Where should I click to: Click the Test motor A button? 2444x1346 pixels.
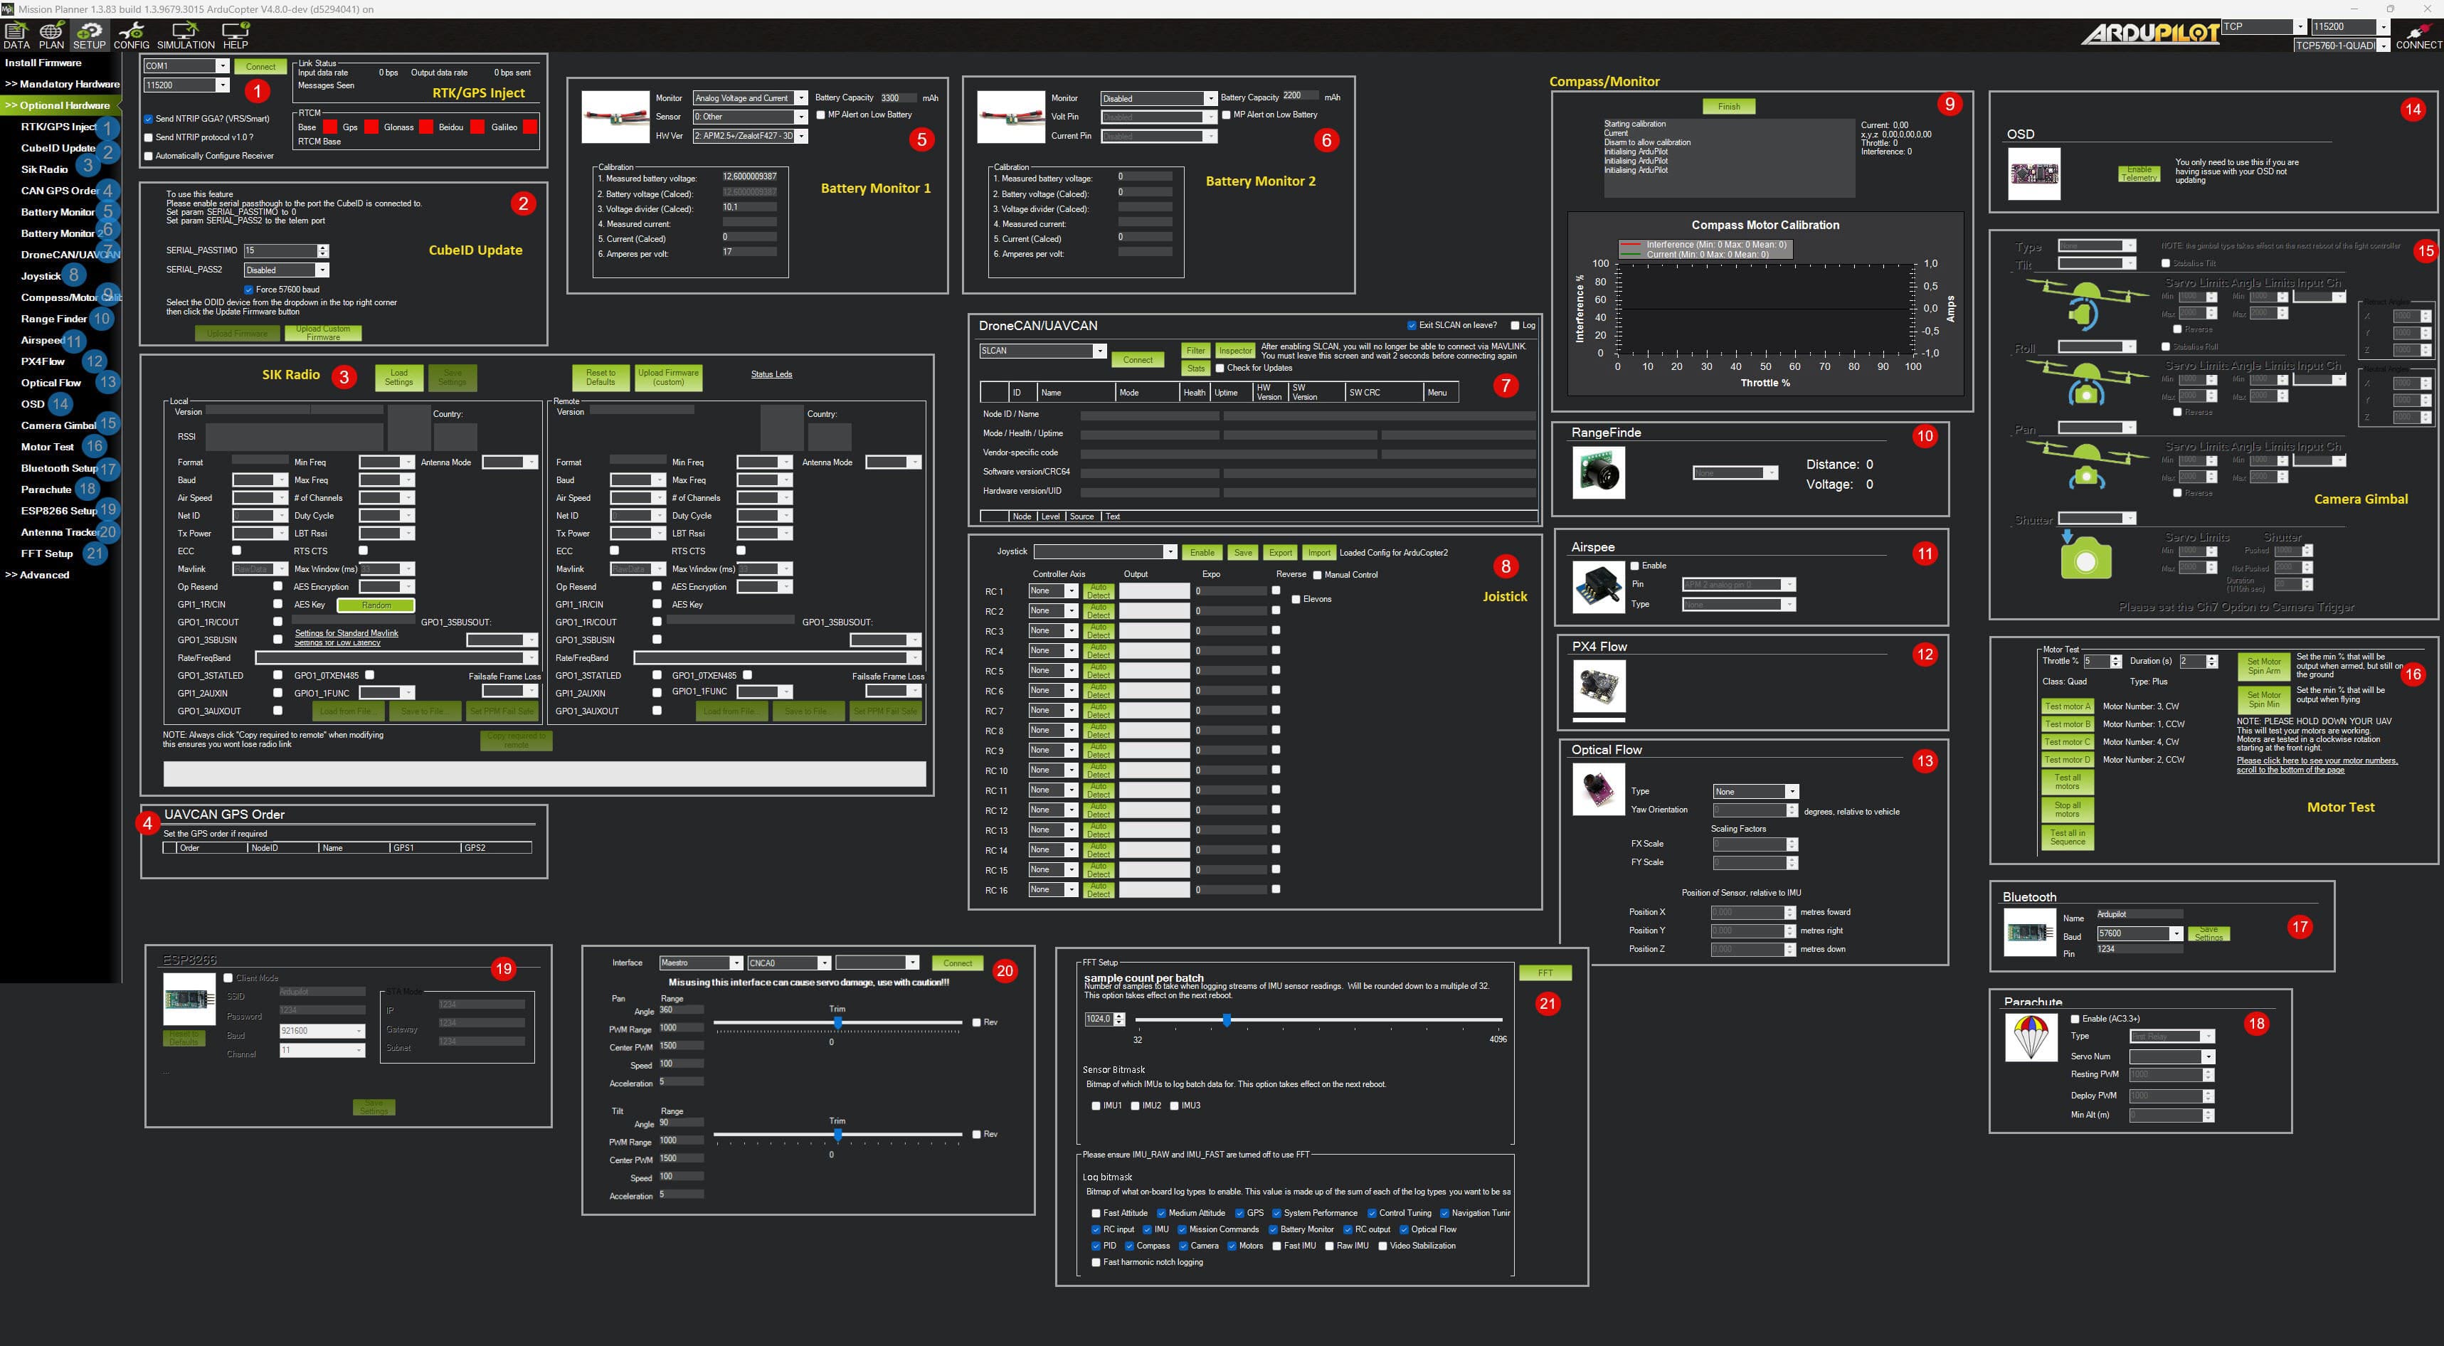point(2068,706)
